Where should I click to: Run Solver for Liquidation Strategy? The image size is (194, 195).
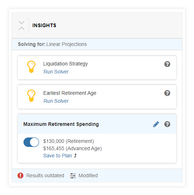coord(56,72)
